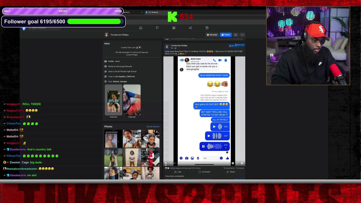Click the camera icon in Messenger composer
Viewport: 361px width, 203px height.
187,158
